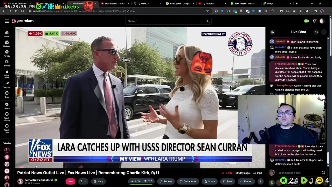Open the green upload video icon
This screenshot has width=332, height=187.
click(307, 21)
